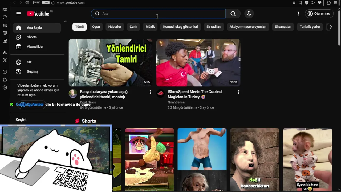The width and height of the screenshot is (341, 192).
Task: Select the Ev tadilatı filter chip
Action: 214,27
